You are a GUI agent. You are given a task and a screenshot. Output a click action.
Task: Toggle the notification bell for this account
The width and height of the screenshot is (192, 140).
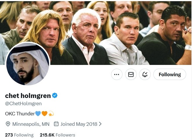click(x=145, y=74)
